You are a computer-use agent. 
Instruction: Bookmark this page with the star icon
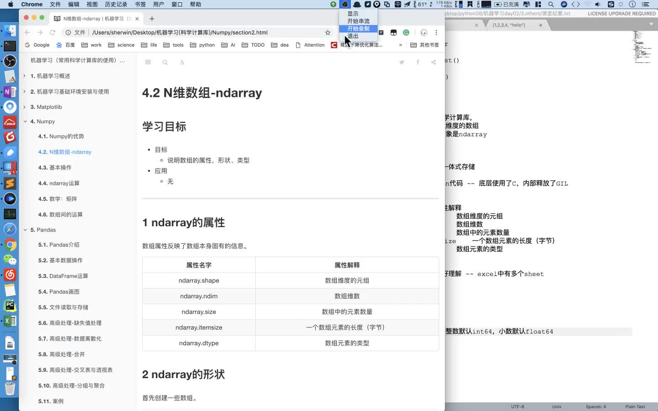[328, 32]
